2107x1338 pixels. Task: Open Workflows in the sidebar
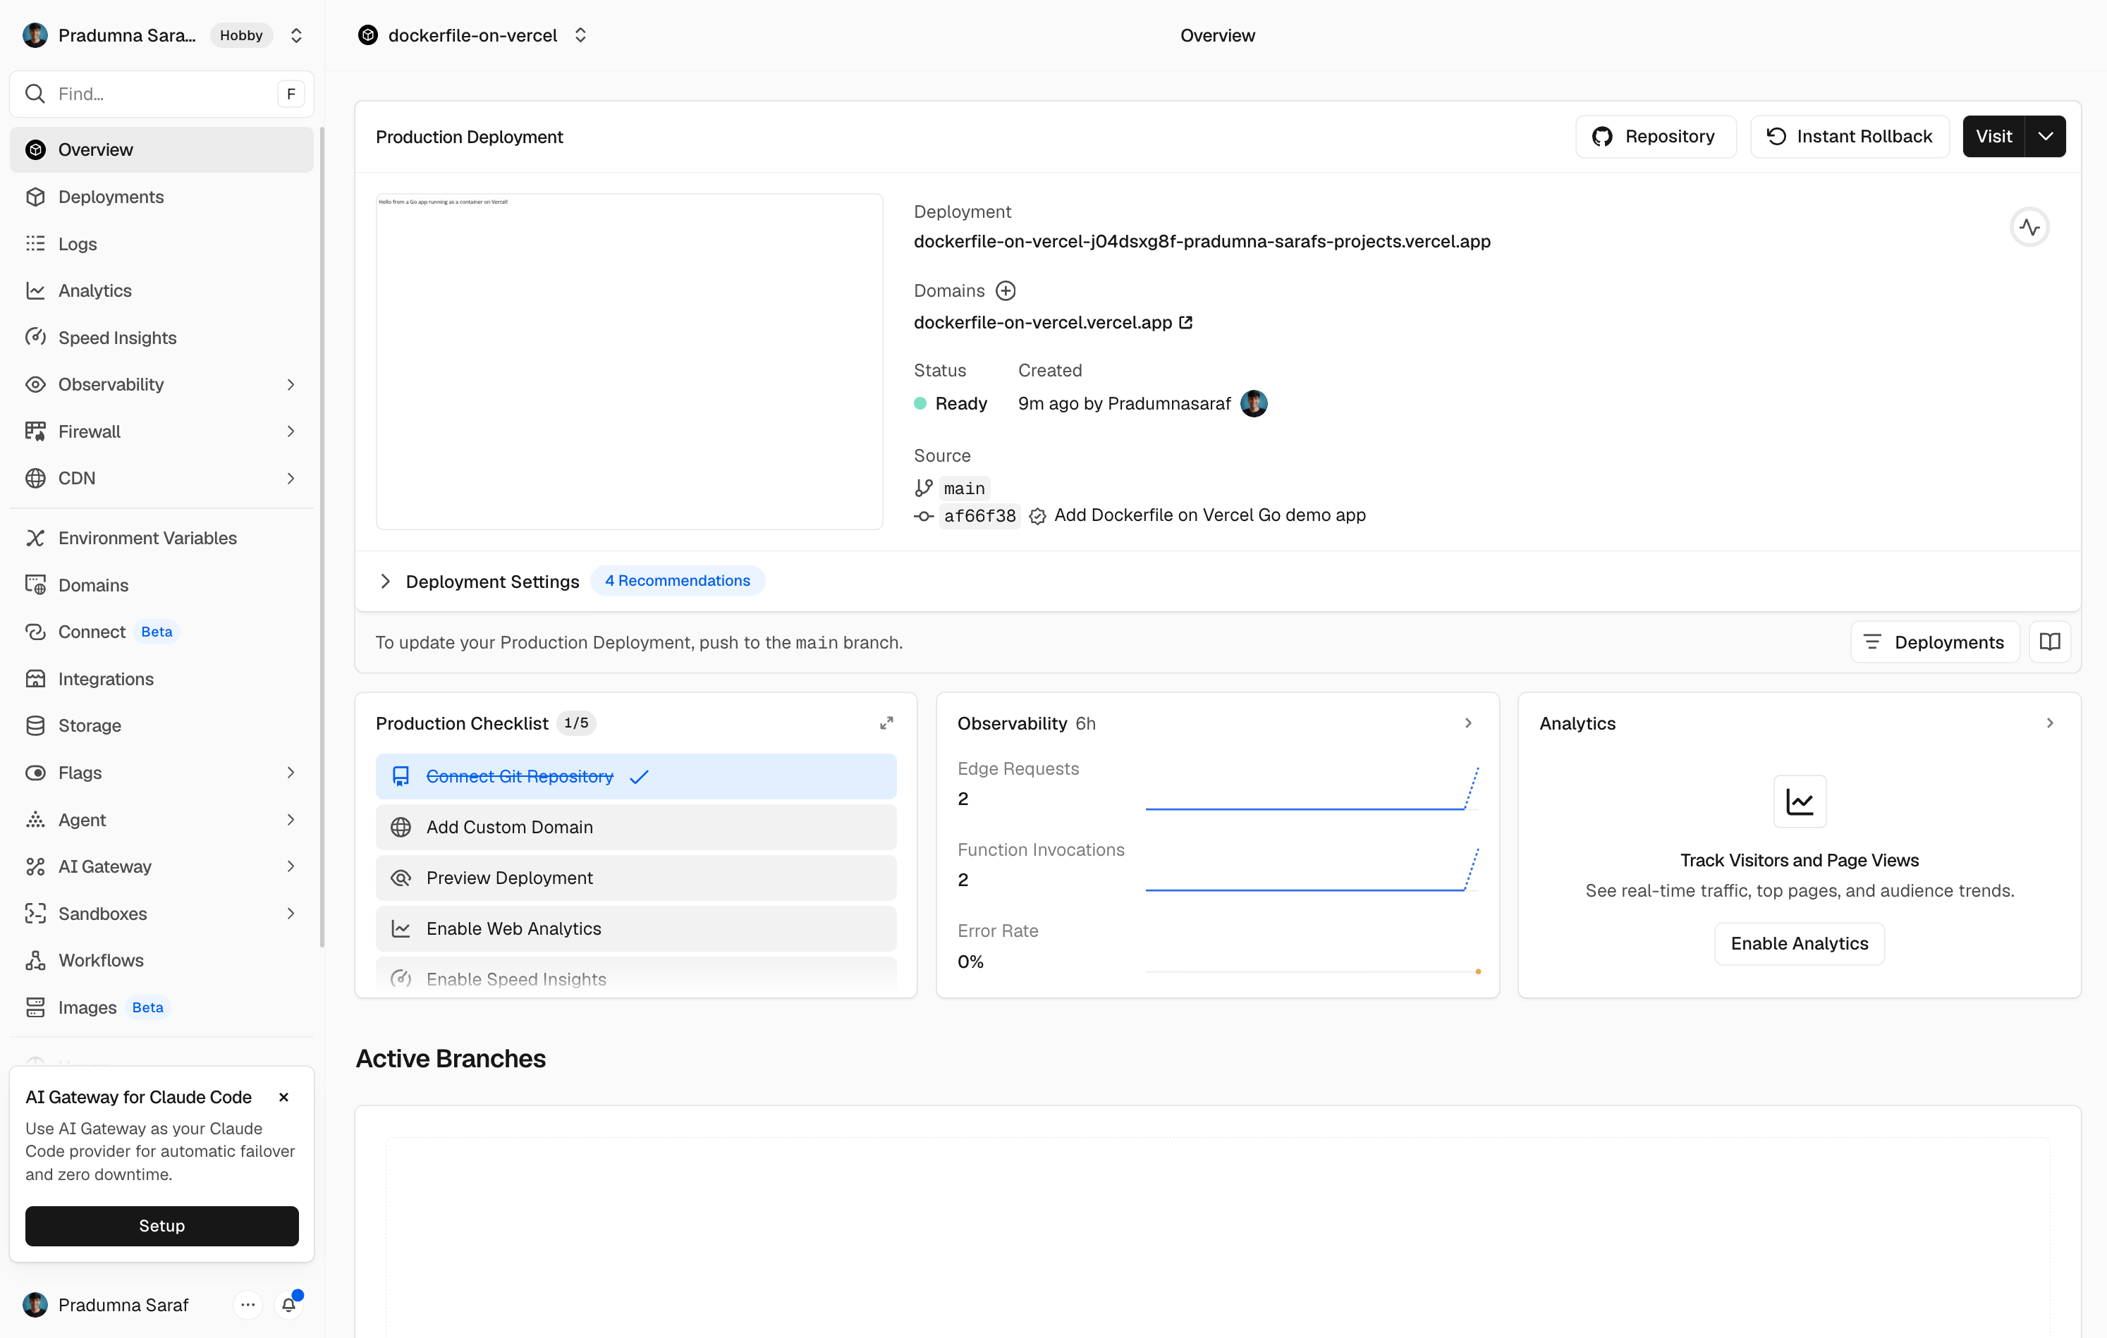161,960
